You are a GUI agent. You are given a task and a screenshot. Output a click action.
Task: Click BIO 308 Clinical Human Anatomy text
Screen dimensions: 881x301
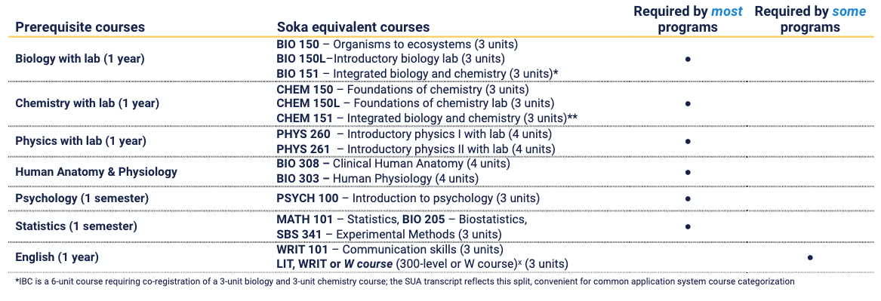coord(393,164)
